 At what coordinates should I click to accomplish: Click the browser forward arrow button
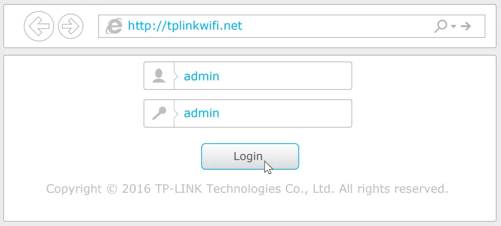(71, 26)
